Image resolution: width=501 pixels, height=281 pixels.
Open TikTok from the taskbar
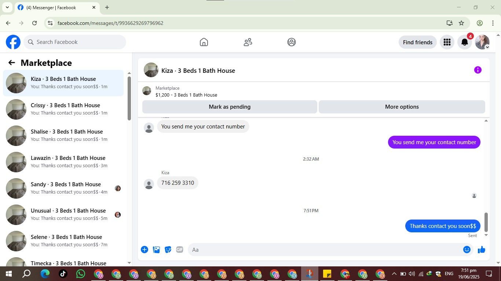(x=63, y=274)
